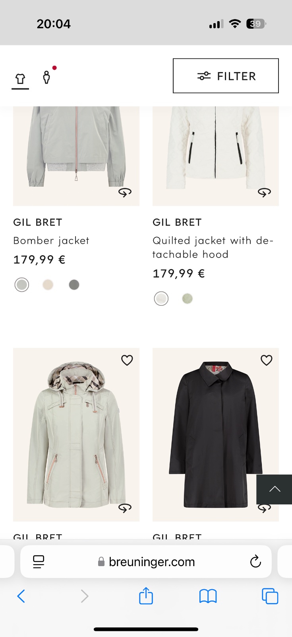Open Quilted jacket with detachable hood
The image size is (292, 637).
tap(213, 247)
